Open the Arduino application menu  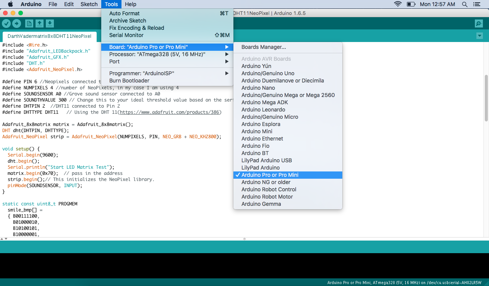coord(31,4)
